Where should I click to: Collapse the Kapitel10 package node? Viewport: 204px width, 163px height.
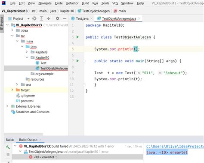point(27,57)
